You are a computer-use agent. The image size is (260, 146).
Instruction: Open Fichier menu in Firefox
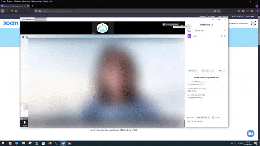(3, 1)
